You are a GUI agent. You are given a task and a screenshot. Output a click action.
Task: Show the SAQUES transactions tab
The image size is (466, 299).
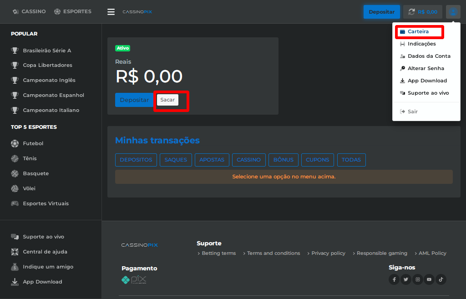click(176, 160)
